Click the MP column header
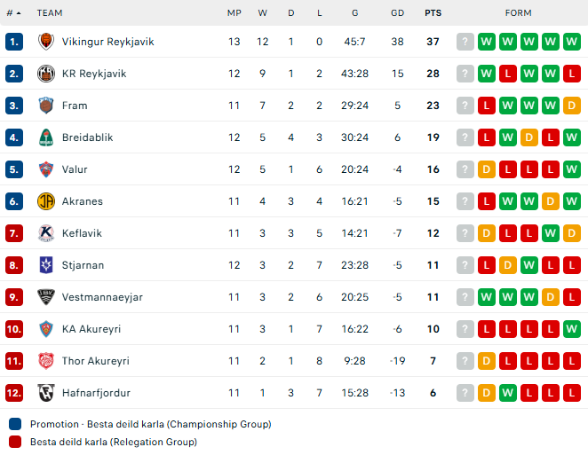588x455 pixels. tap(234, 13)
